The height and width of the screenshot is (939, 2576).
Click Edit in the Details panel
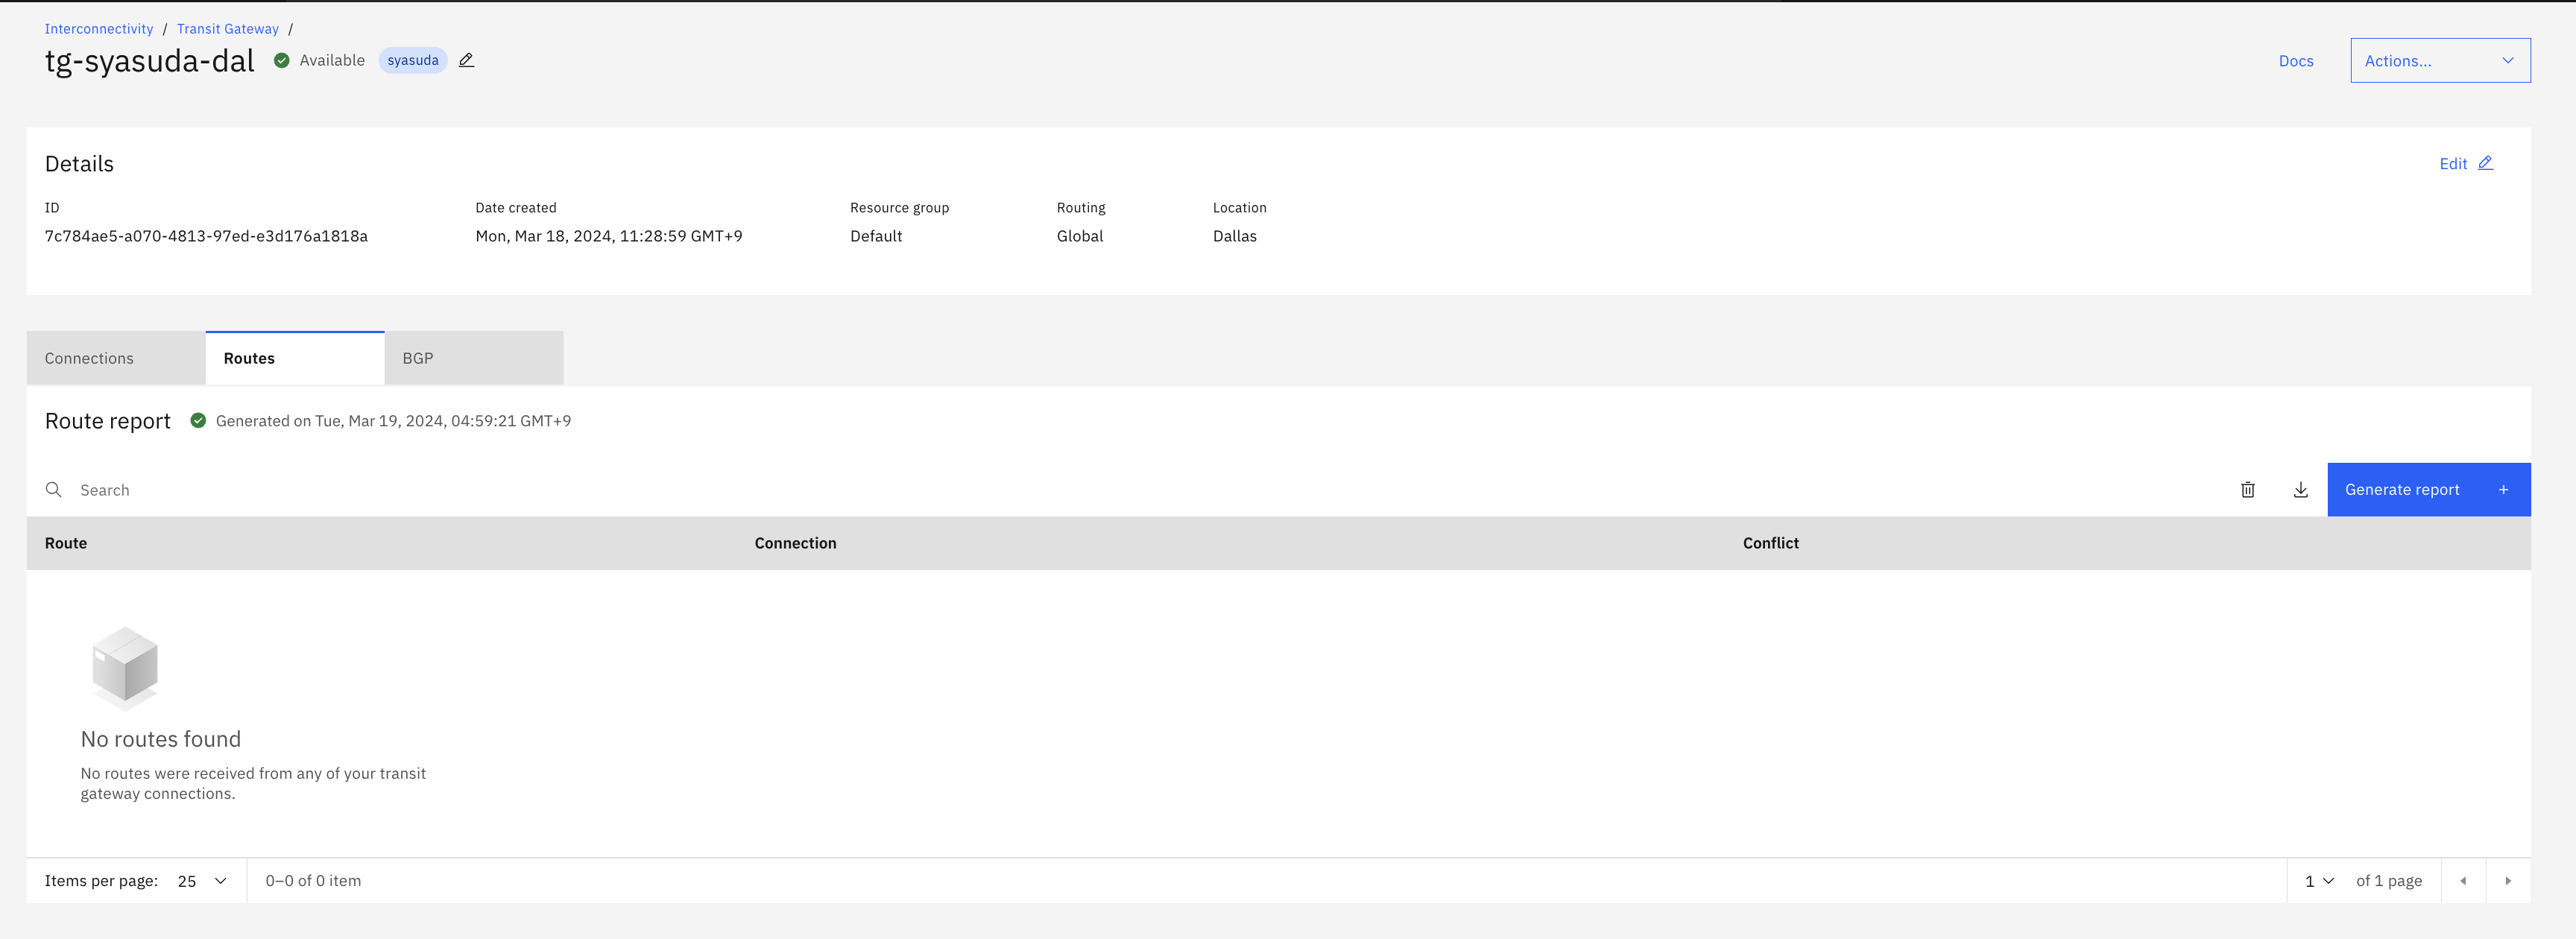coord(2464,164)
